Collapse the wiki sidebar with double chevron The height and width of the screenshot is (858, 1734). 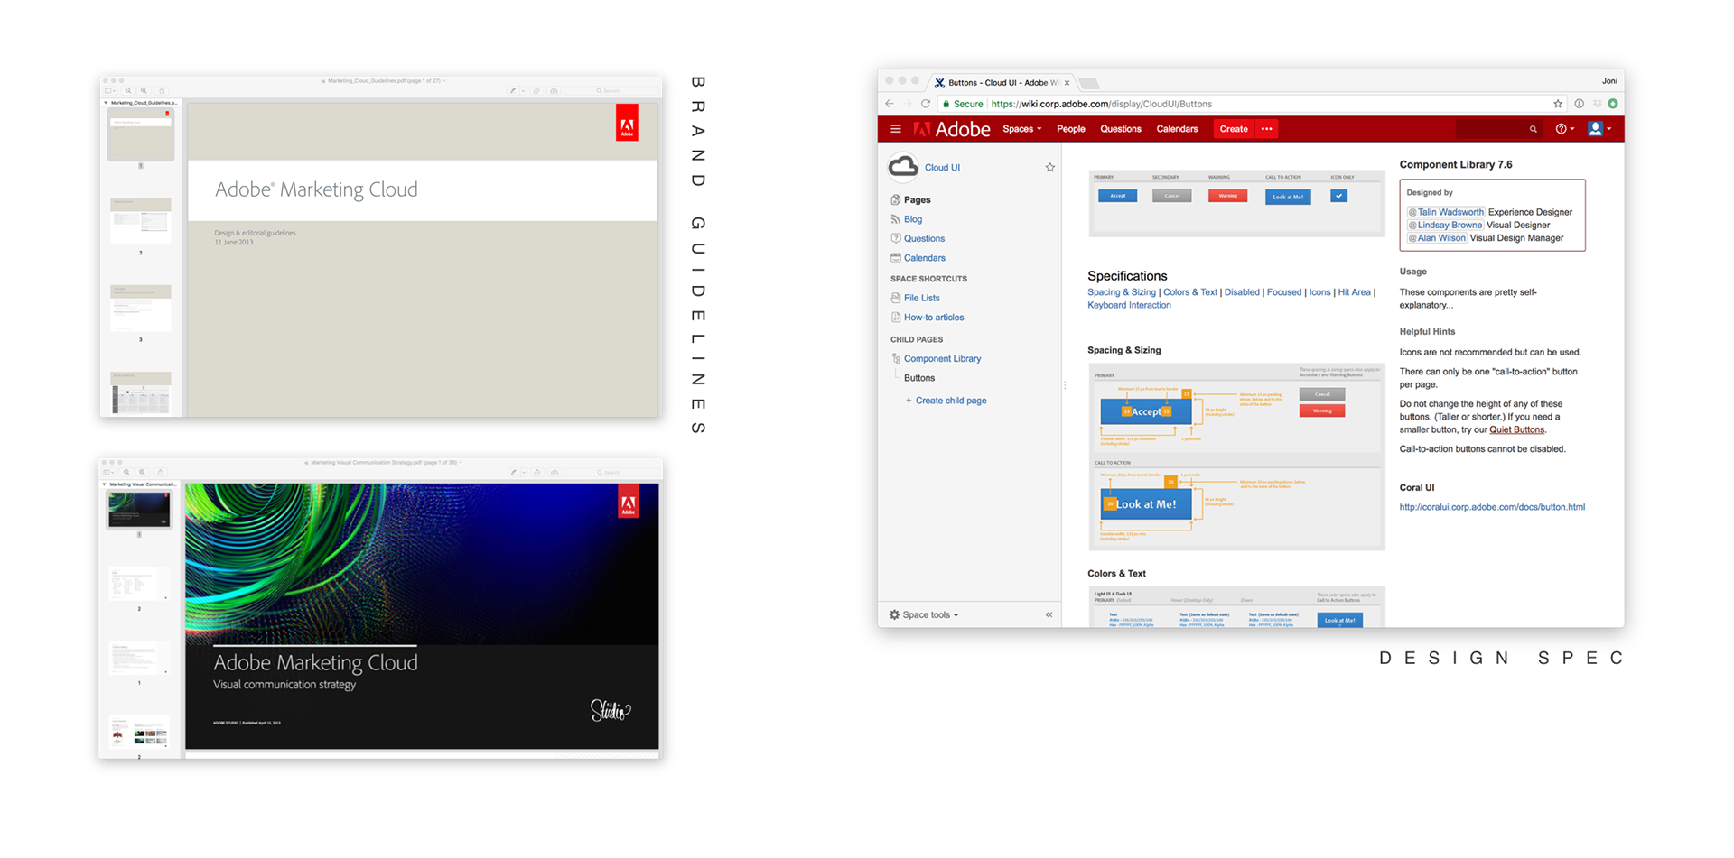[x=1049, y=615]
